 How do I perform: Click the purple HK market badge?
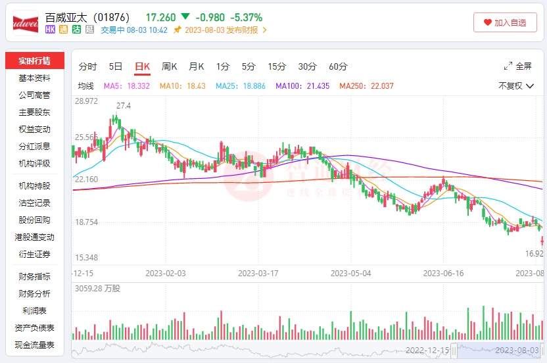tap(50, 30)
